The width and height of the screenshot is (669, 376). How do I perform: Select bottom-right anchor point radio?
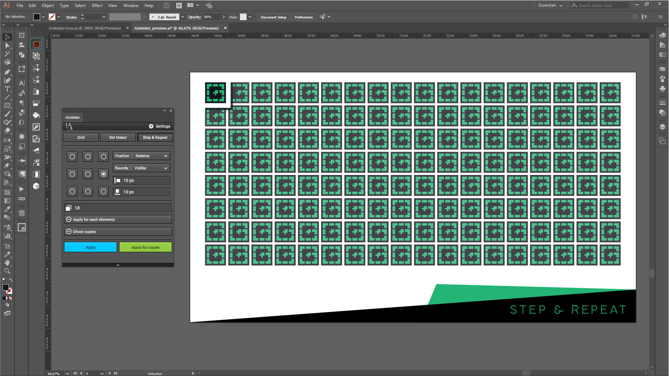coord(103,192)
